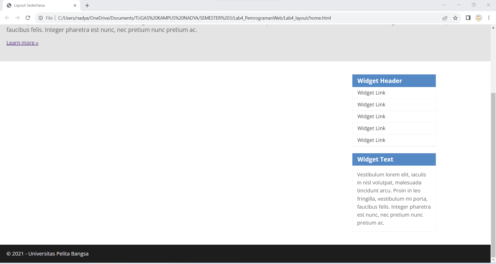Switch to the Layout Sederhana tab
Screen dimensions: 496x264
click(36, 5)
